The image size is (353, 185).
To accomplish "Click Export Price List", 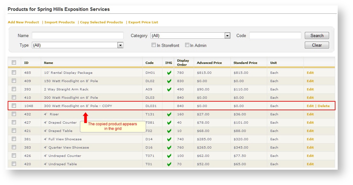I will click(x=143, y=22).
